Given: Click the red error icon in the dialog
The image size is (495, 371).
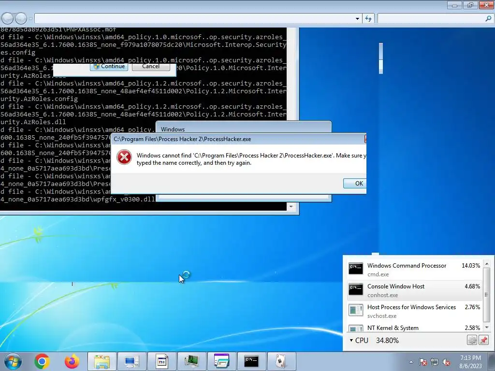Looking at the screenshot, I should point(124,157).
